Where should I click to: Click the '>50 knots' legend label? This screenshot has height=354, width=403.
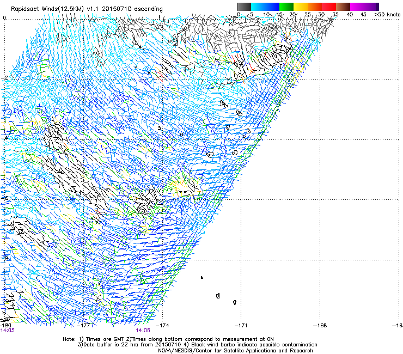(387, 14)
